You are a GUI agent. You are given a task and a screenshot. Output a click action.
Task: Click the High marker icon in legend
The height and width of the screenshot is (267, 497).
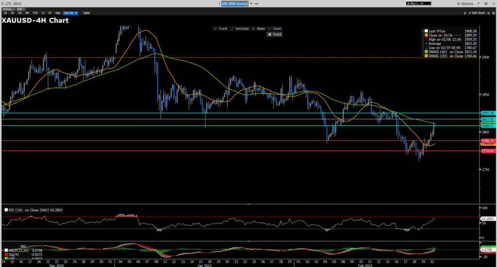click(426, 39)
